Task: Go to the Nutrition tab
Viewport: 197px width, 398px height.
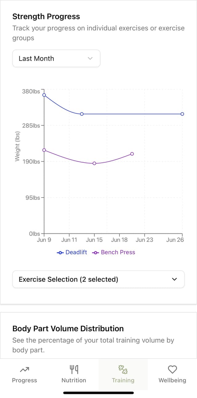Action: point(74,375)
